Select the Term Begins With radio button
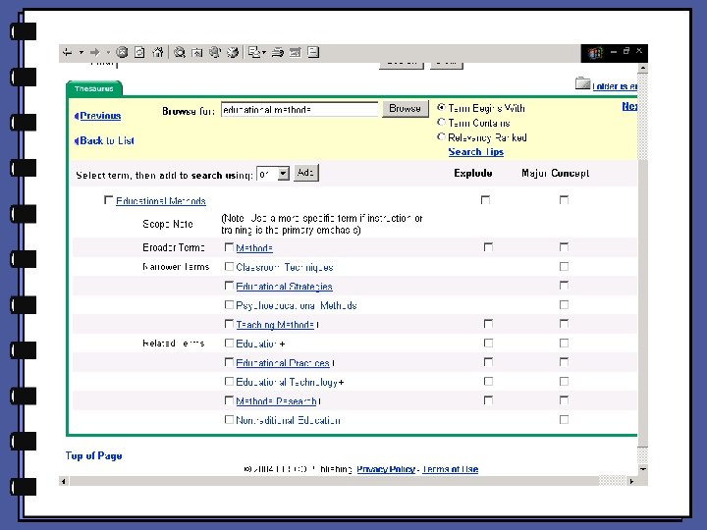The image size is (707, 530). pos(441,107)
